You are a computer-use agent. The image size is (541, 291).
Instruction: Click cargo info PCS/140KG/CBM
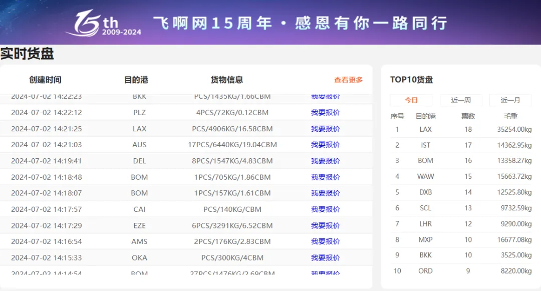pyautogui.click(x=232, y=209)
